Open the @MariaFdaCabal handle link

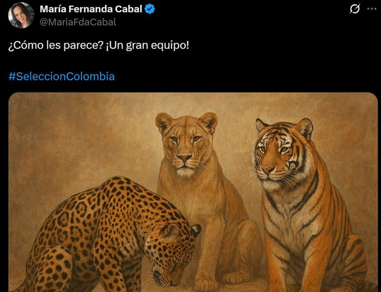click(x=78, y=22)
